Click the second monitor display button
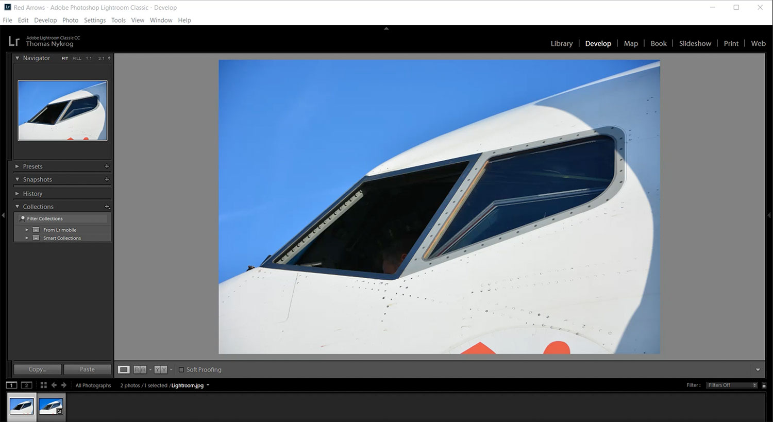773x422 pixels. [x=26, y=385]
